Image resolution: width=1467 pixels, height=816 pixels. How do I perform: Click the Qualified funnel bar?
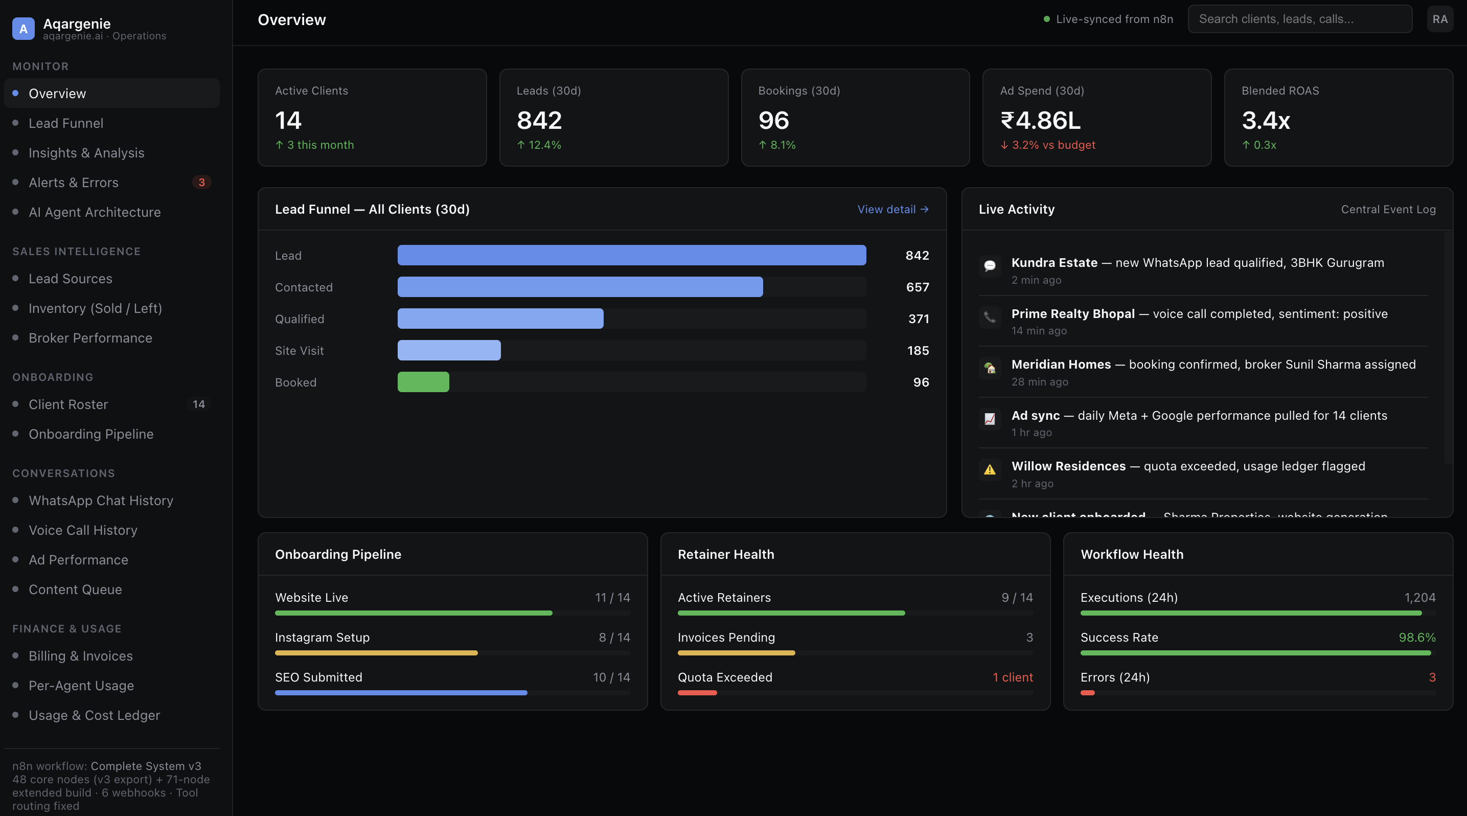500,319
